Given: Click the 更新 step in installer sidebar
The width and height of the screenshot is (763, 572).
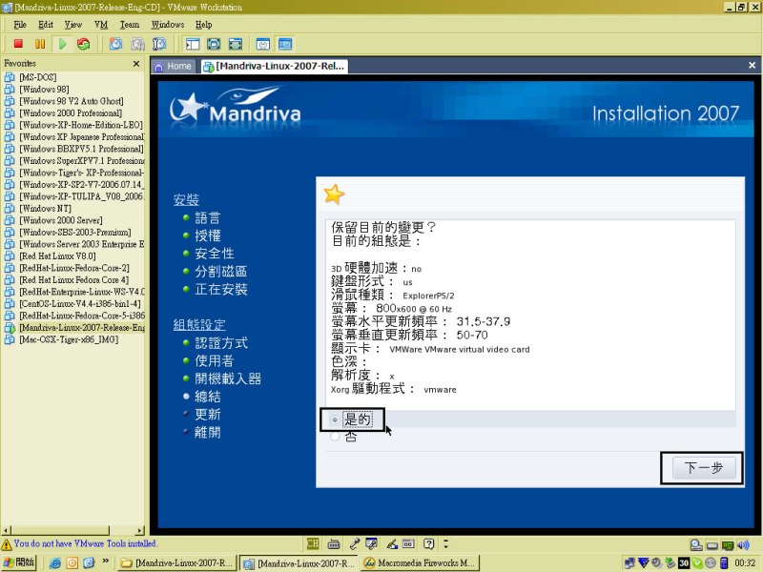Looking at the screenshot, I should point(208,415).
